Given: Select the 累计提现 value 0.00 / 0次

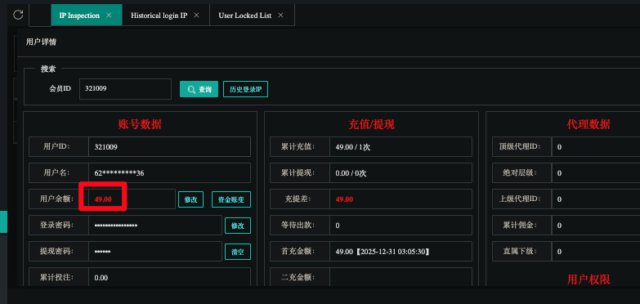Looking at the screenshot, I should [x=351, y=173].
